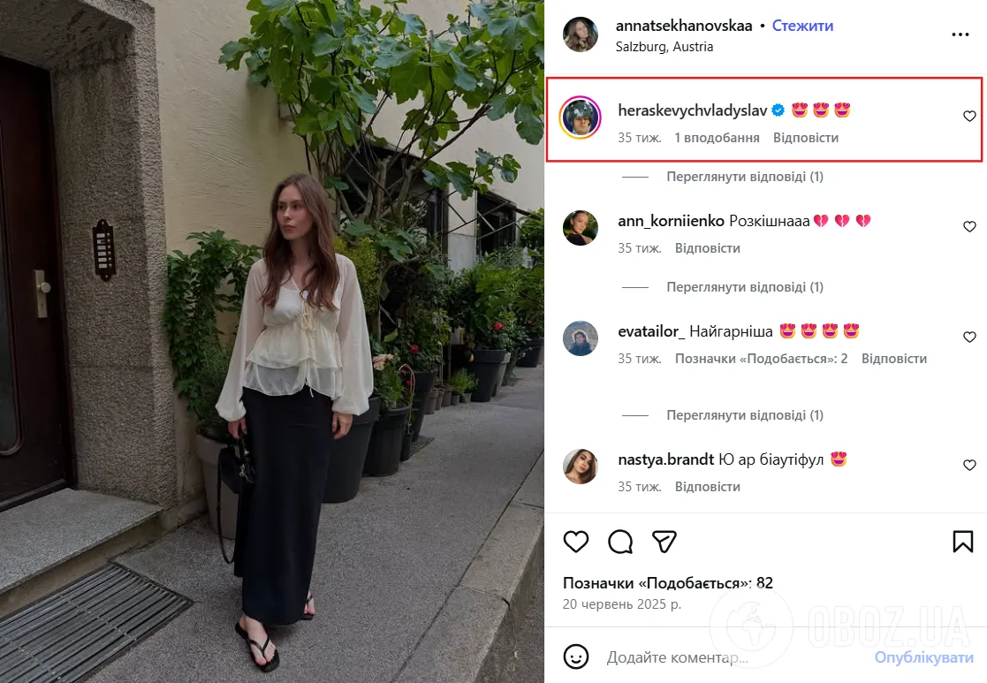Expand replies under evatailor_'s comment
Image resolution: width=987 pixels, height=683 pixels.
click(745, 415)
